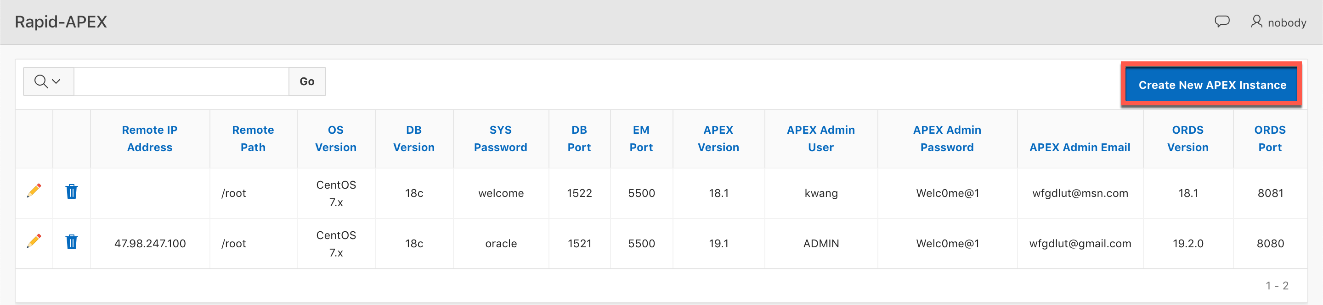The image size is (1323, 305).
Task: Open the feedback speech bubble icon
Action: (x=1221, y=22)
